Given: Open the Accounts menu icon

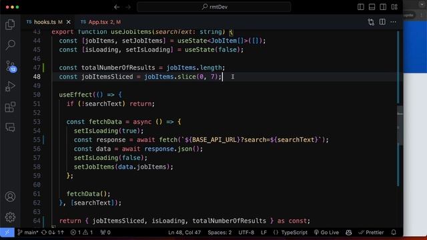Looking at the screenshot, I should [x=10, y=197].
